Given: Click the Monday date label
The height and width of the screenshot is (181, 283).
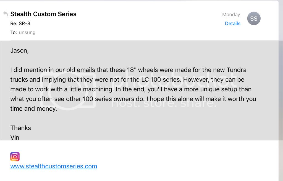Looking at the screenshot, I should [231, 15].
